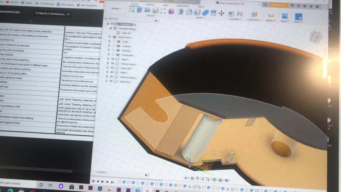Expand the Named Views folder
341x192 pixels.
(110, 37)
